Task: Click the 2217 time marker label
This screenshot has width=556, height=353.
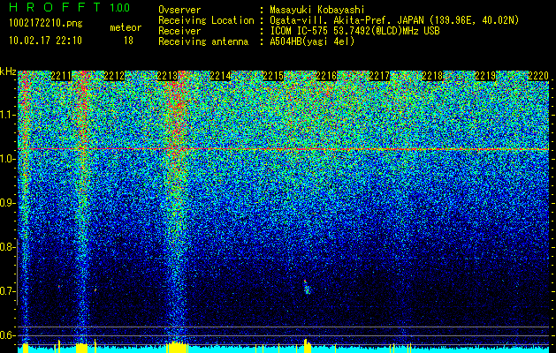Action: pos(379,76)
